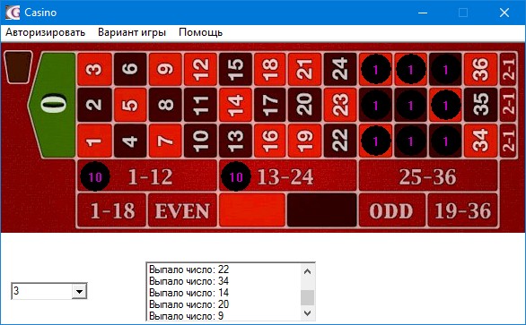Click the 10 chip on 1-12
This screenshot has width=526, height=325.
pyautogui.click(x=95, y=176)
